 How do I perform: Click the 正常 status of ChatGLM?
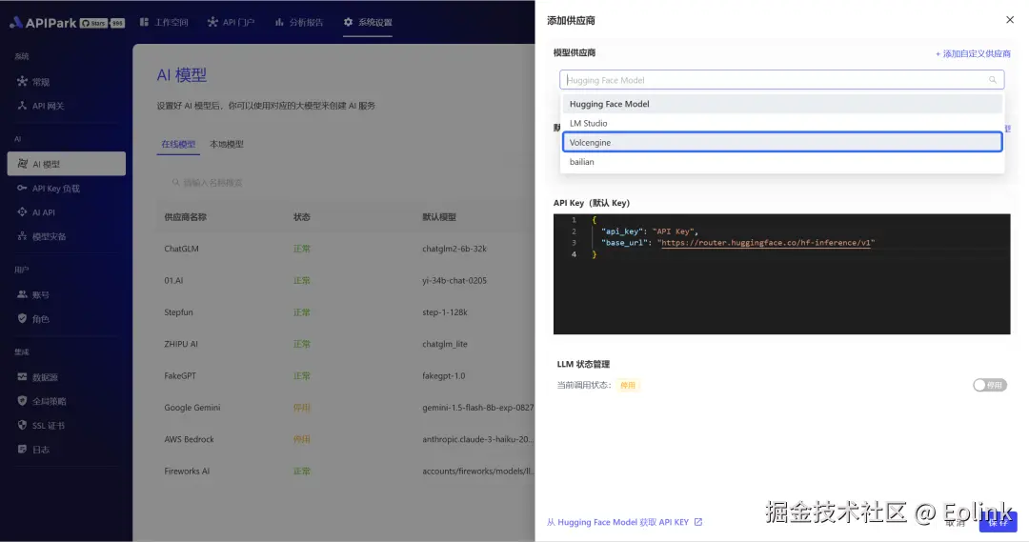[301, 249]
